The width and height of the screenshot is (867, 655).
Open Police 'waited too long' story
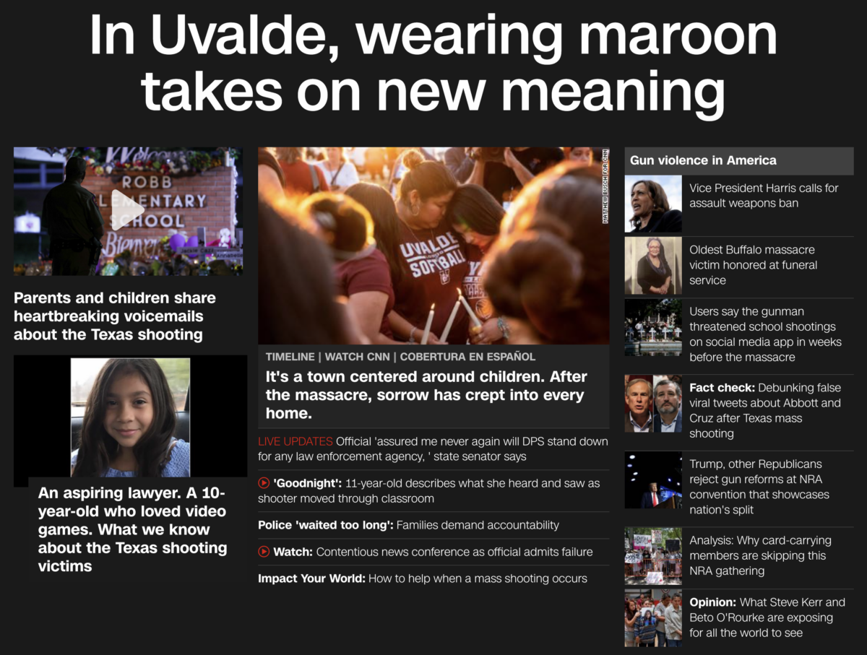tap(408, 525)
